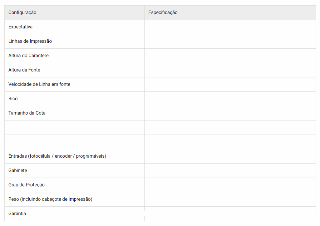Click the Especificação column header
The width and height of the screenshot is (320, 226).
(163, 12)
